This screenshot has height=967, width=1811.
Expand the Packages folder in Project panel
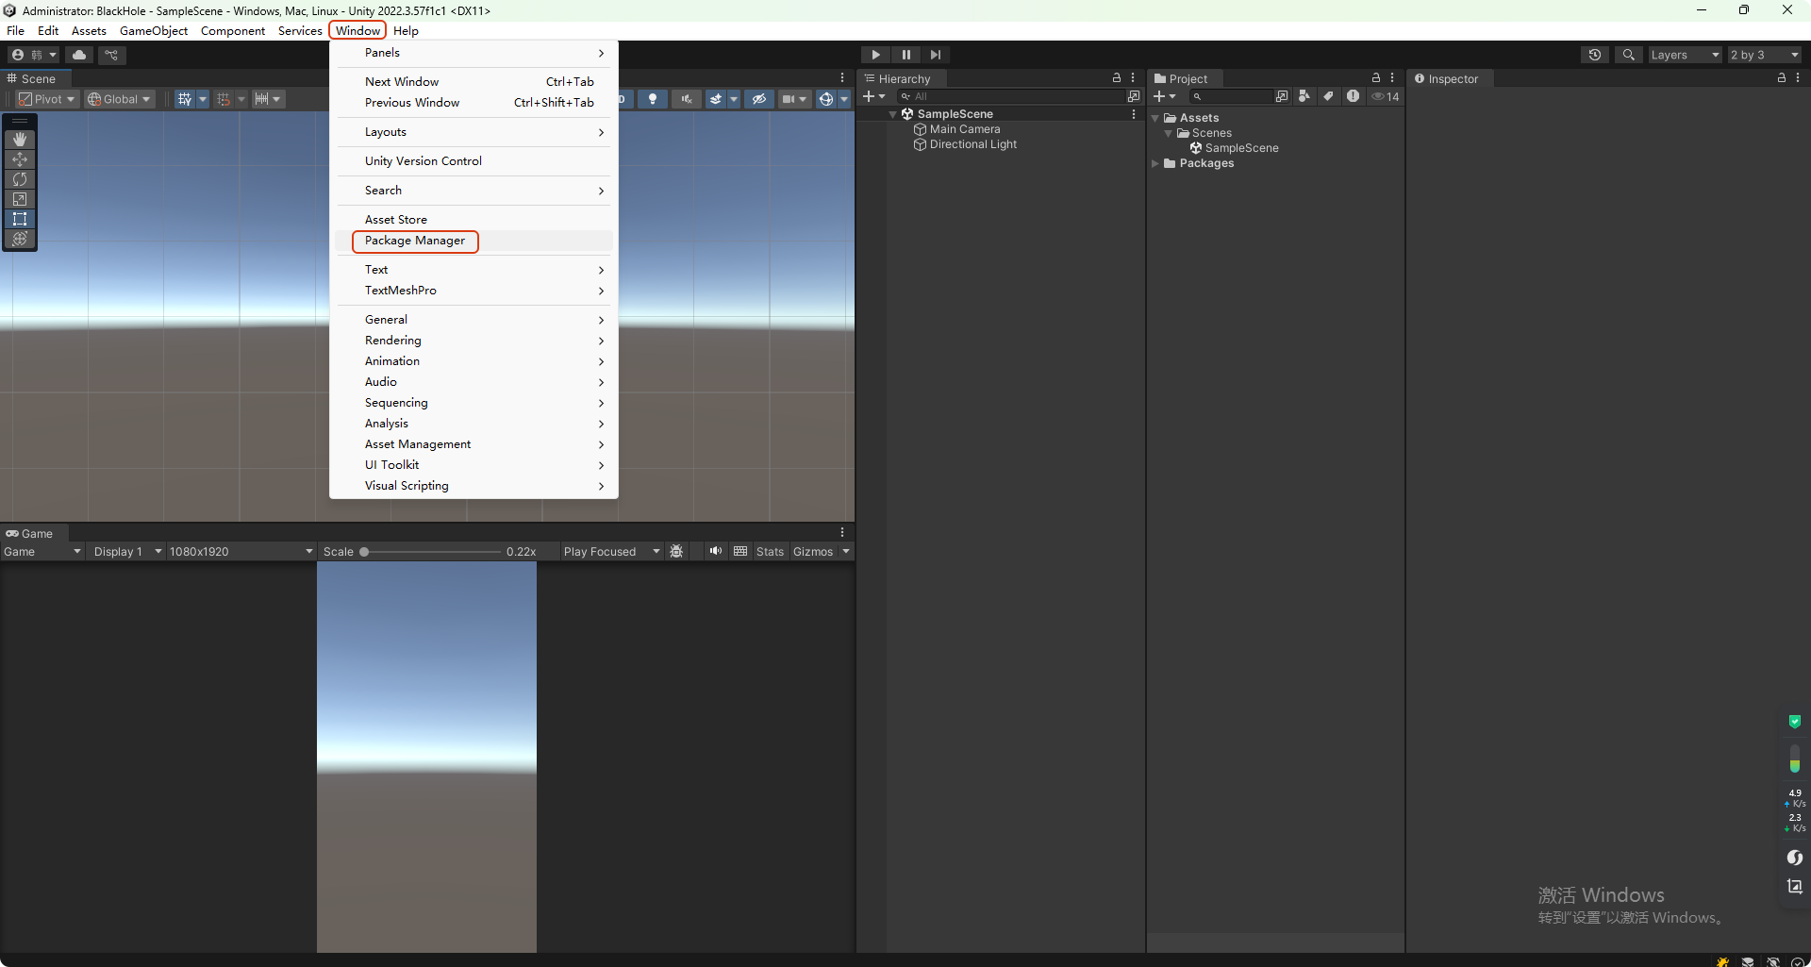1156,163
